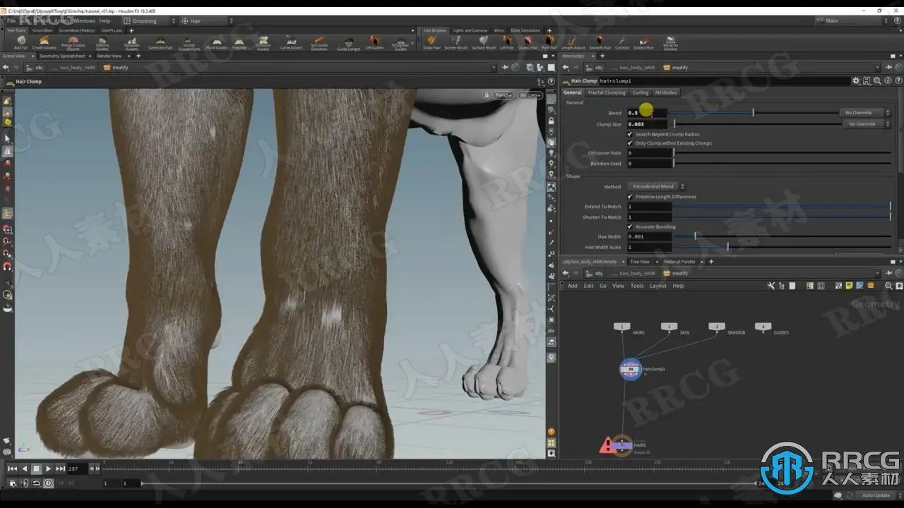Choose the Draw Hair brush
This screenshot has width=904, height=508.
click(432, 42)
